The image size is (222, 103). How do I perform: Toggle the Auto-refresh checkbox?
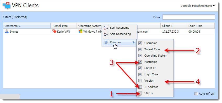(196, 93)
